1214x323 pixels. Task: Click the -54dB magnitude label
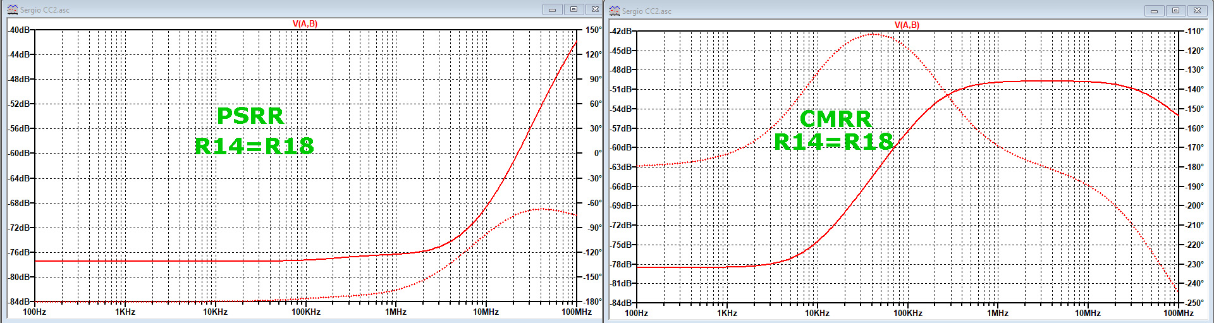[x=621, y=109]
